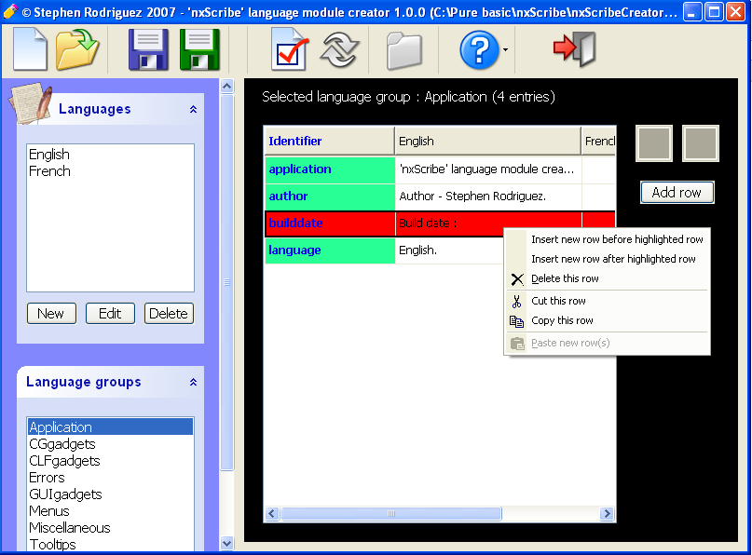Open help with the blue question mark

[x=480, y=50]
